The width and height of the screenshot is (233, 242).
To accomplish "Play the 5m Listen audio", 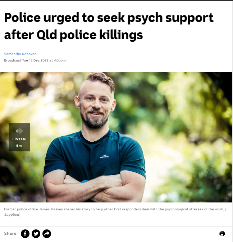I will coord(19,137).
